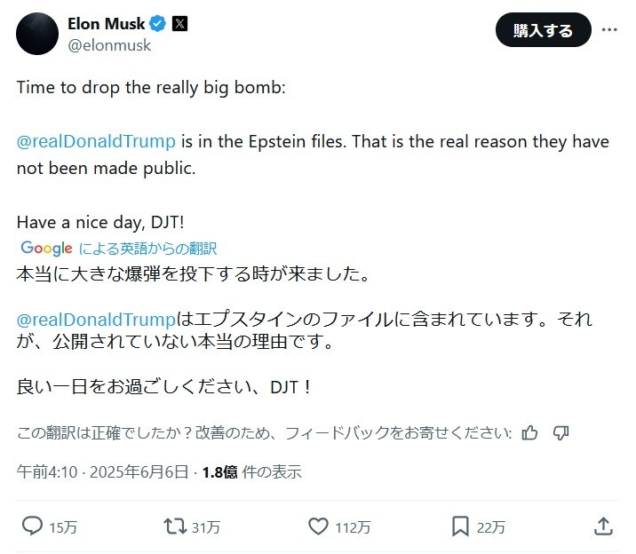636x554 pixels.
Task: Rate translation with thumbs up
Action: point(530,433)
